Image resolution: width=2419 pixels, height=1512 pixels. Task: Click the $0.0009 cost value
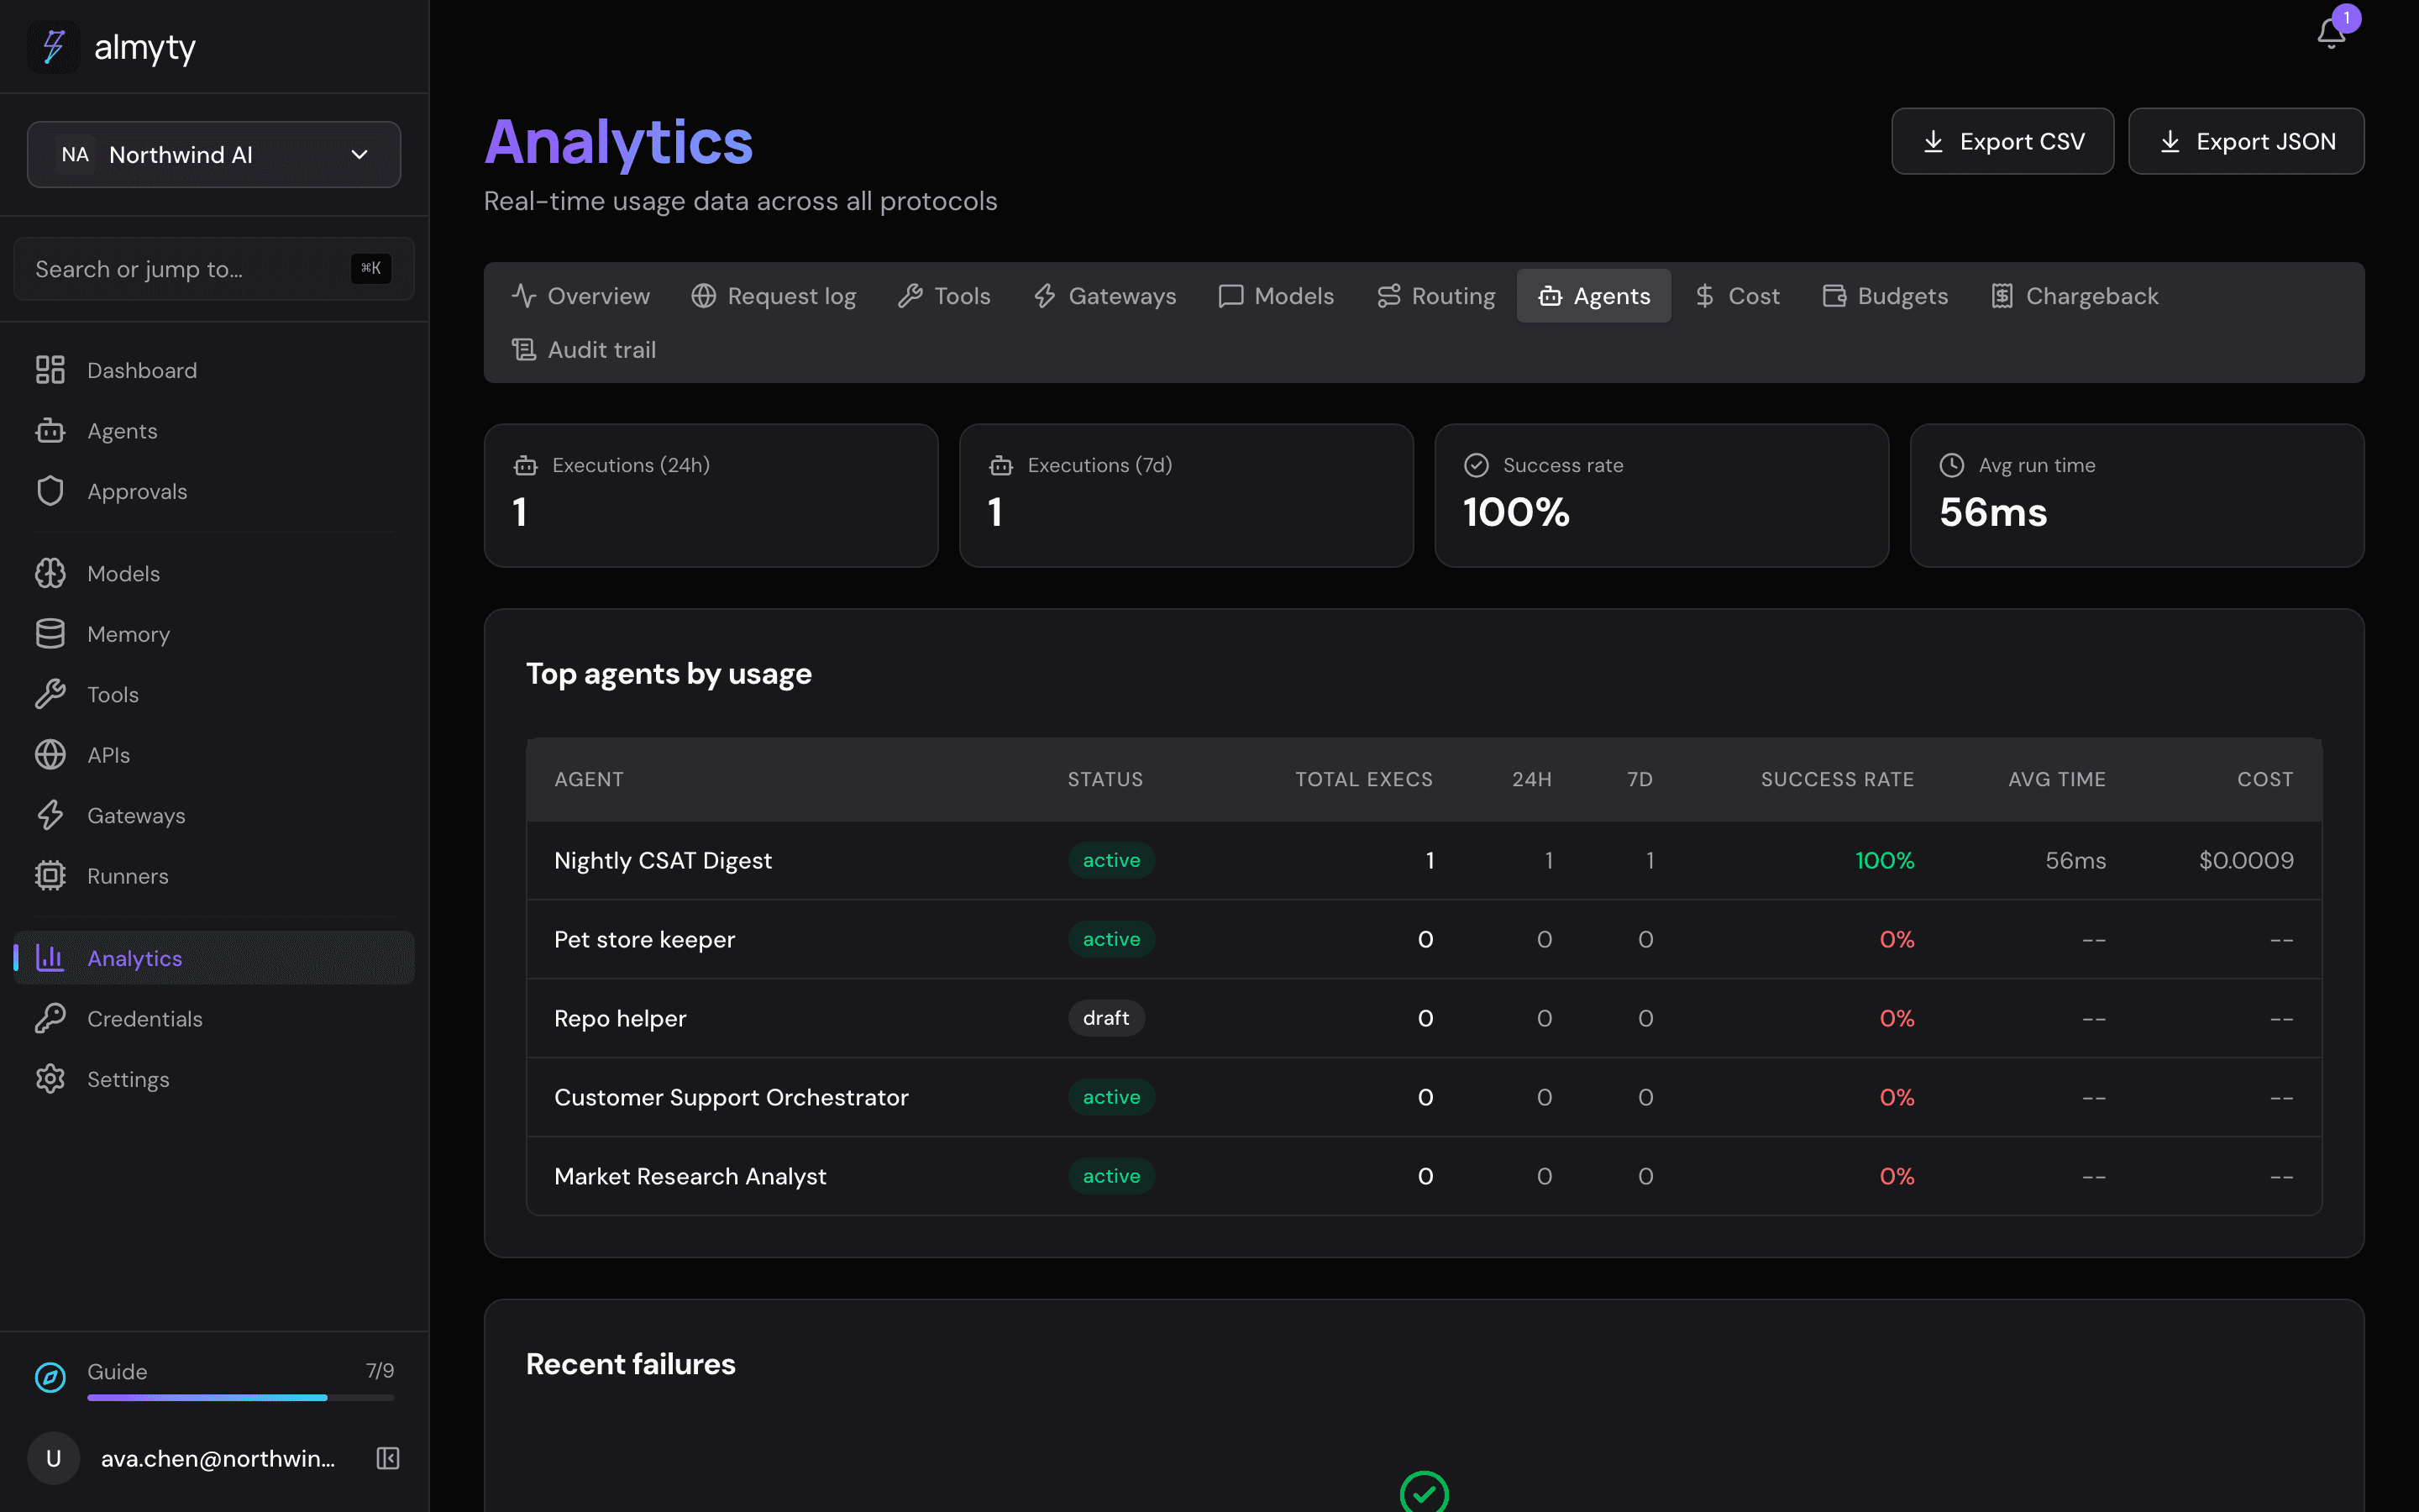pyautogui.click(x=2246, y=860)
